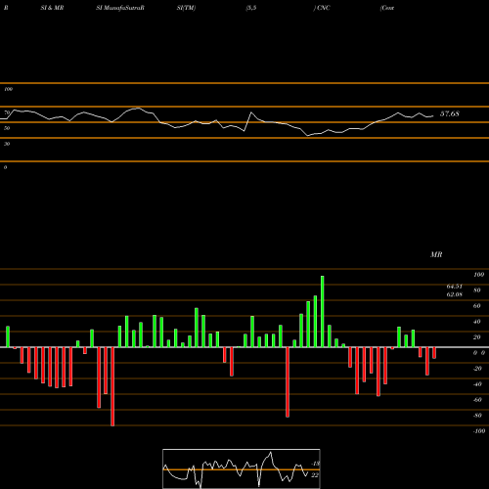
Task: Click the RSI axis label 70
Action: click(7, 112)
